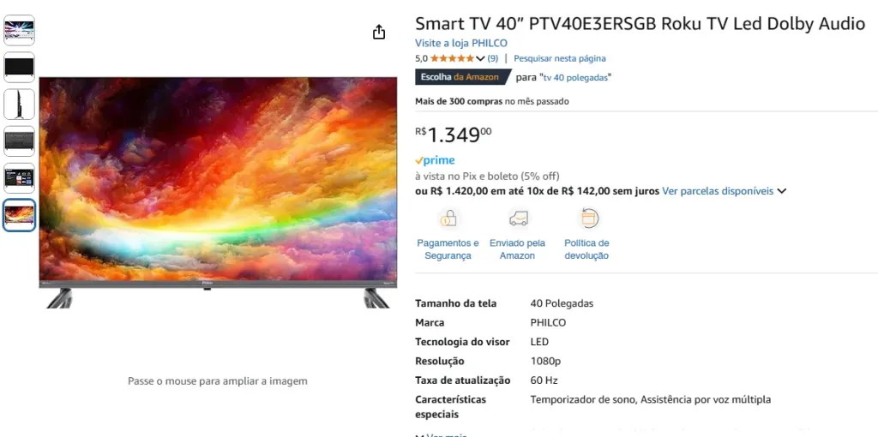Open the nine reviews count link
Image resolution: width=878 pixels, height=437 pixels.
[493, 58]
